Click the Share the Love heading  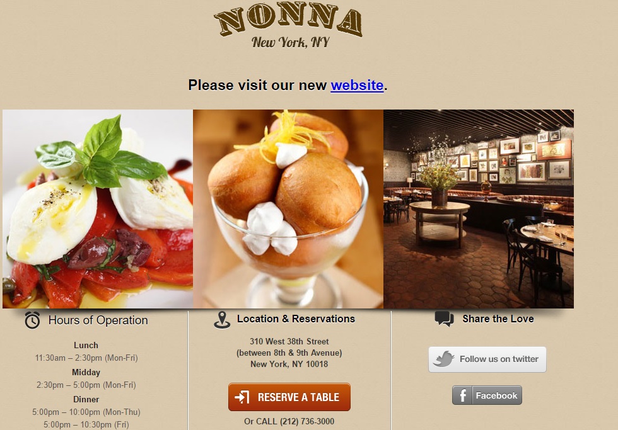pos(498,319)
